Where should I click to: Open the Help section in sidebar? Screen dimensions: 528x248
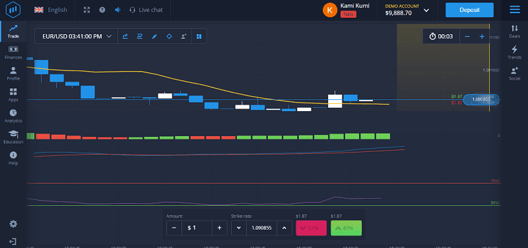click(x=13, y=158)
